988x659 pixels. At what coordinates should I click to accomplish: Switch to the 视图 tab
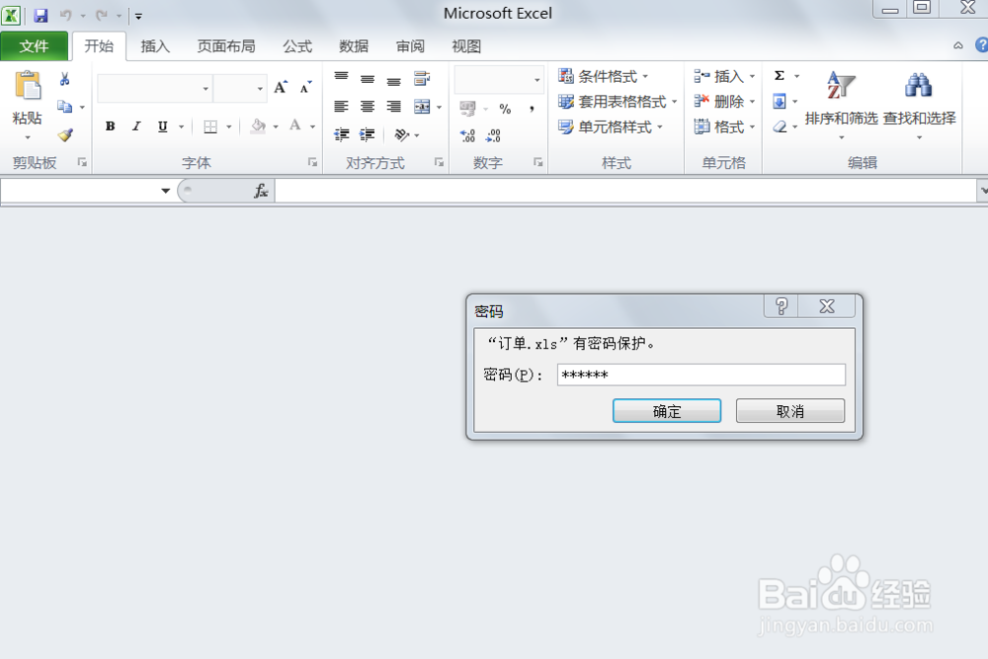pyautogui.click(x=466, y=46)
